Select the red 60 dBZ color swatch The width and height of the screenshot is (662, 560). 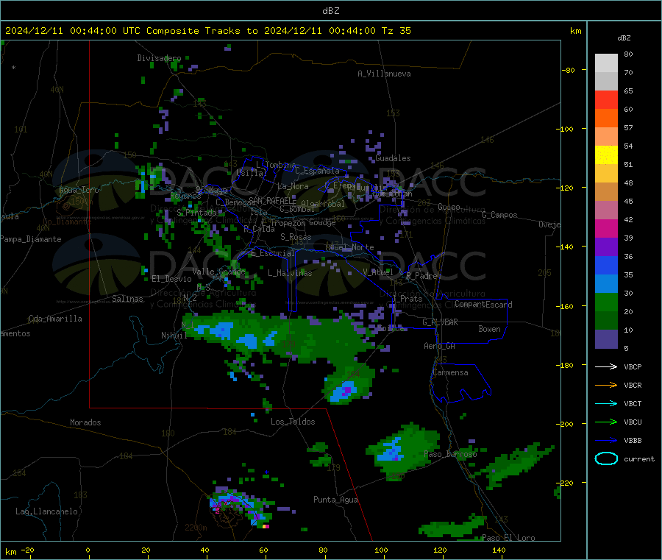tap(606, 99)
